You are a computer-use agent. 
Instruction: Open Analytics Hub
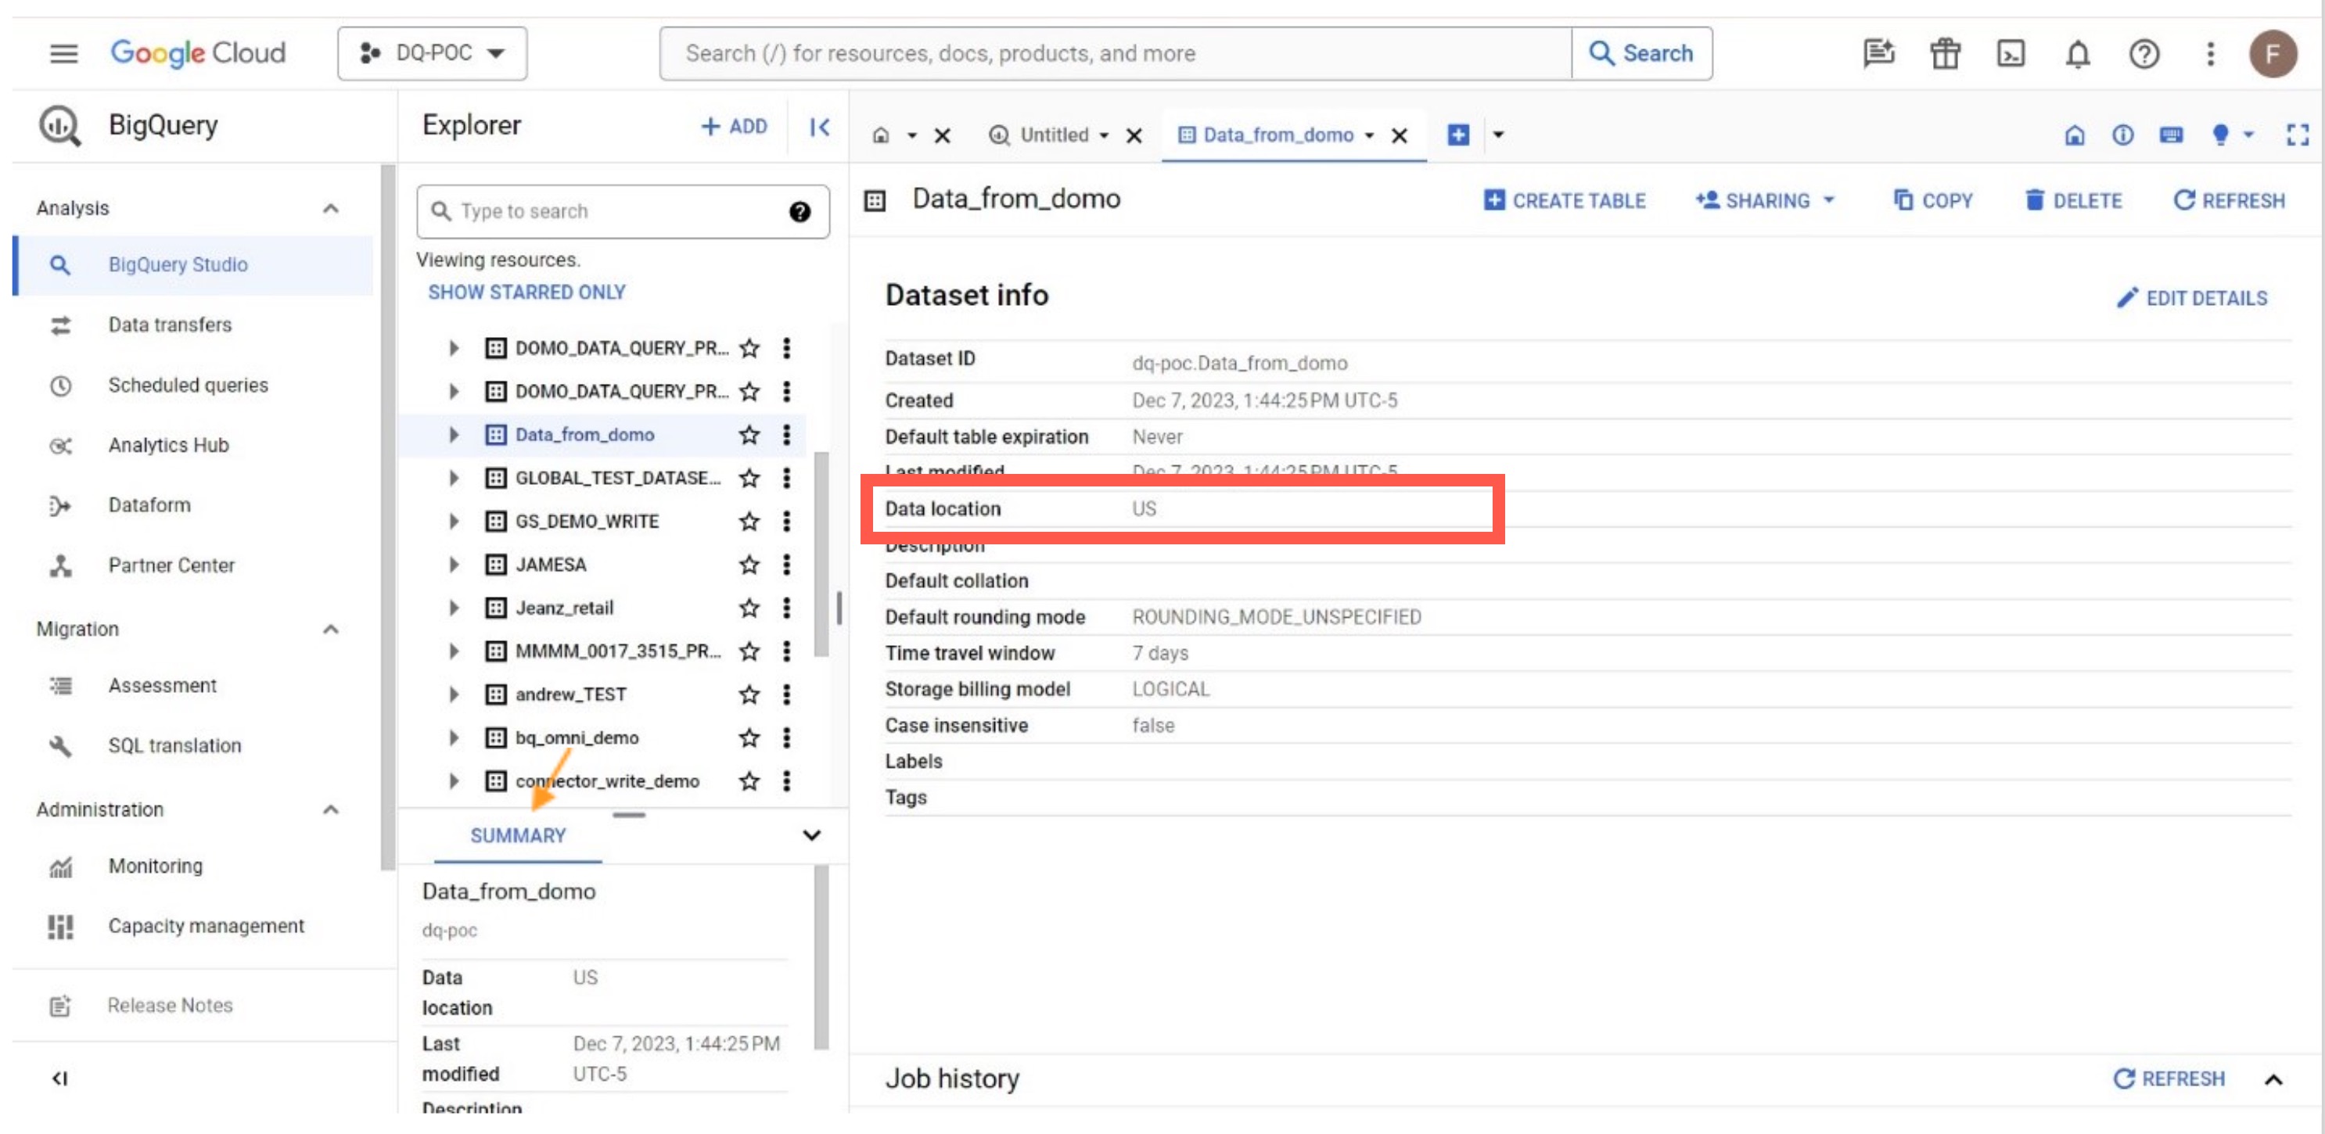coord(168,445)
